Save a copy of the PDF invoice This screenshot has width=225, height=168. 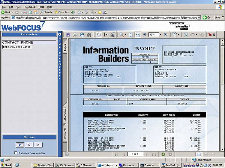68,35
